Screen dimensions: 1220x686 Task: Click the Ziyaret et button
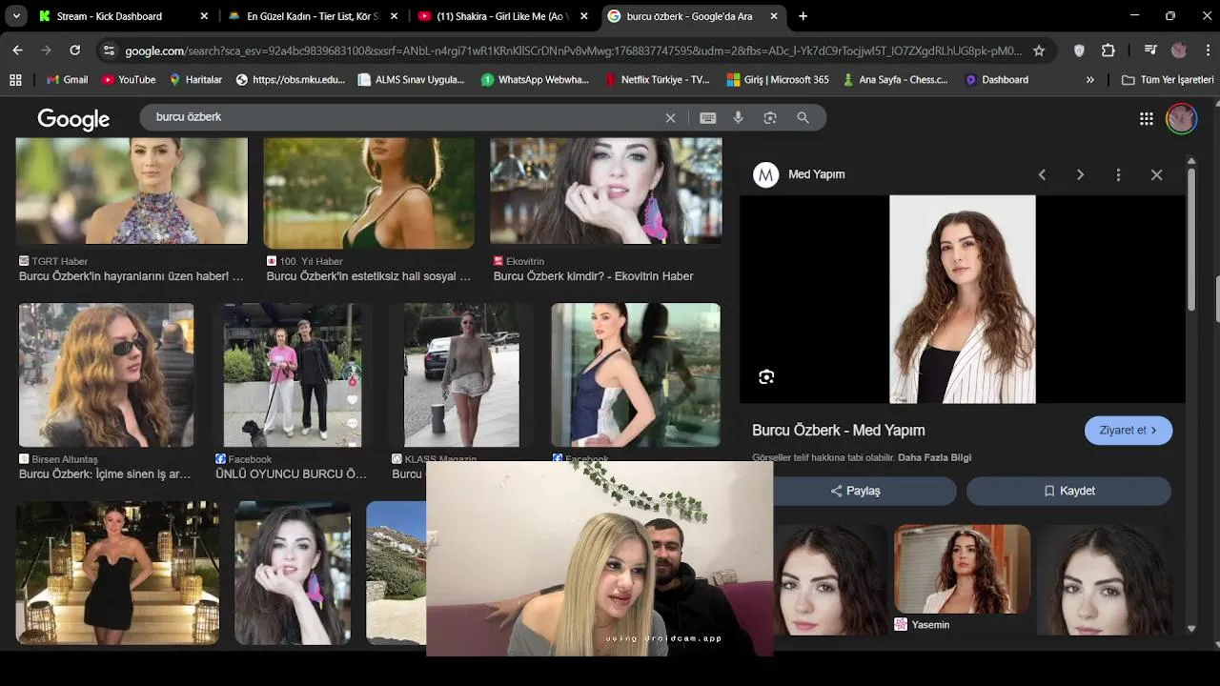click(1128, 431)
